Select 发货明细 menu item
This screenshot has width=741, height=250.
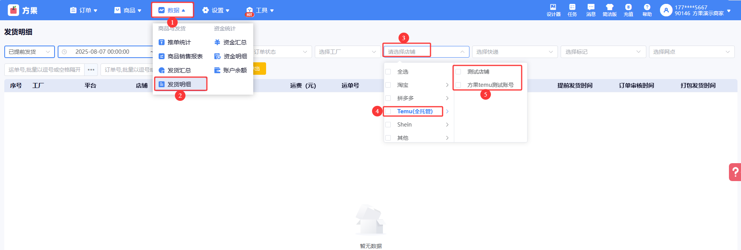click(180, 84)
